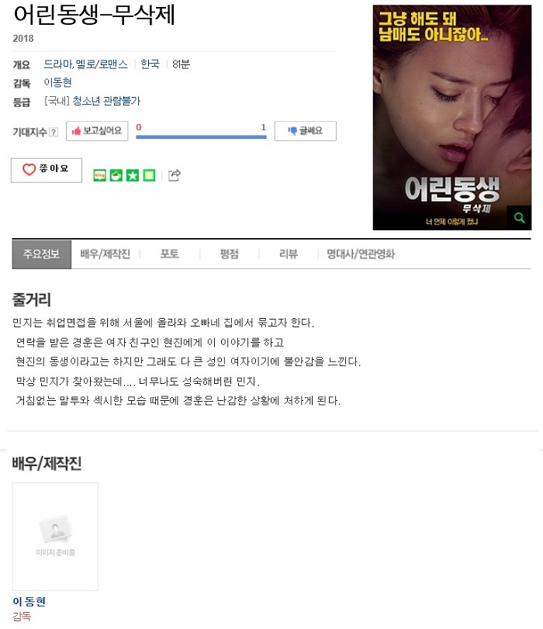Screen dimensions: 543x629
Task: Click the 청소년 관람불가 rating link
Action: pos(106,101)
